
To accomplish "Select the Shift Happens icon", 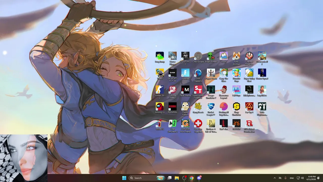I will [198, 76].
